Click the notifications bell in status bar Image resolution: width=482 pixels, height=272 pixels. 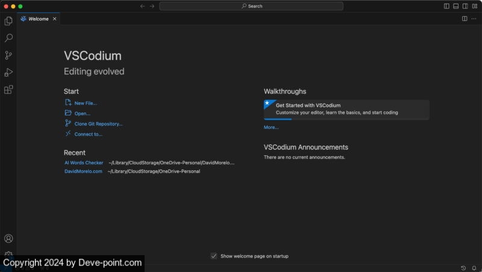pyautogui.click(x=474, y=268)
